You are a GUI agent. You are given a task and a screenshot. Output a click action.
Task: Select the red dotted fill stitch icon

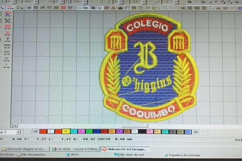pos(63,8)
